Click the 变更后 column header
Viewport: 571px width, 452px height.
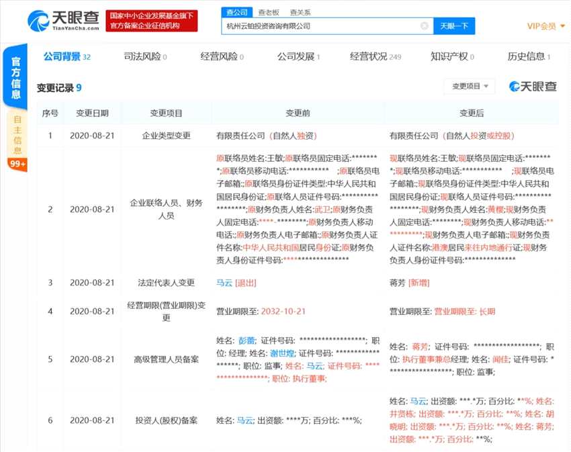point(472,114)
